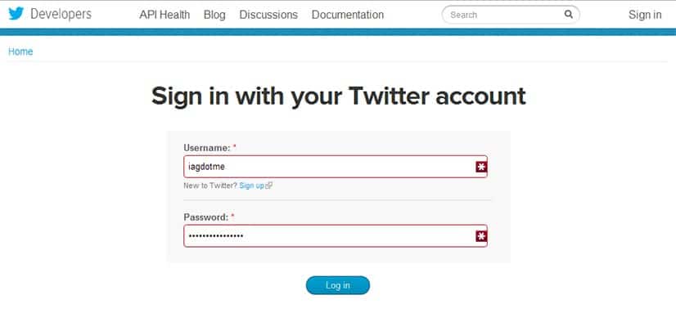The height and width of the screenshot is (322, 676).
Task: Click the Sign in link at top right
Action: [x=645, y=15]
